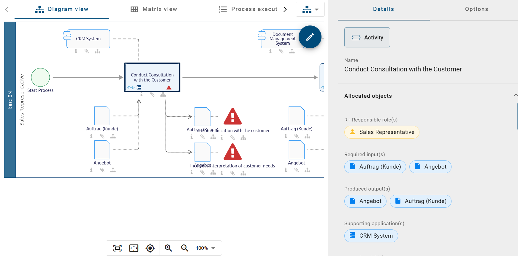
Task: Fit diagram to screen icon
Action: 118,248
